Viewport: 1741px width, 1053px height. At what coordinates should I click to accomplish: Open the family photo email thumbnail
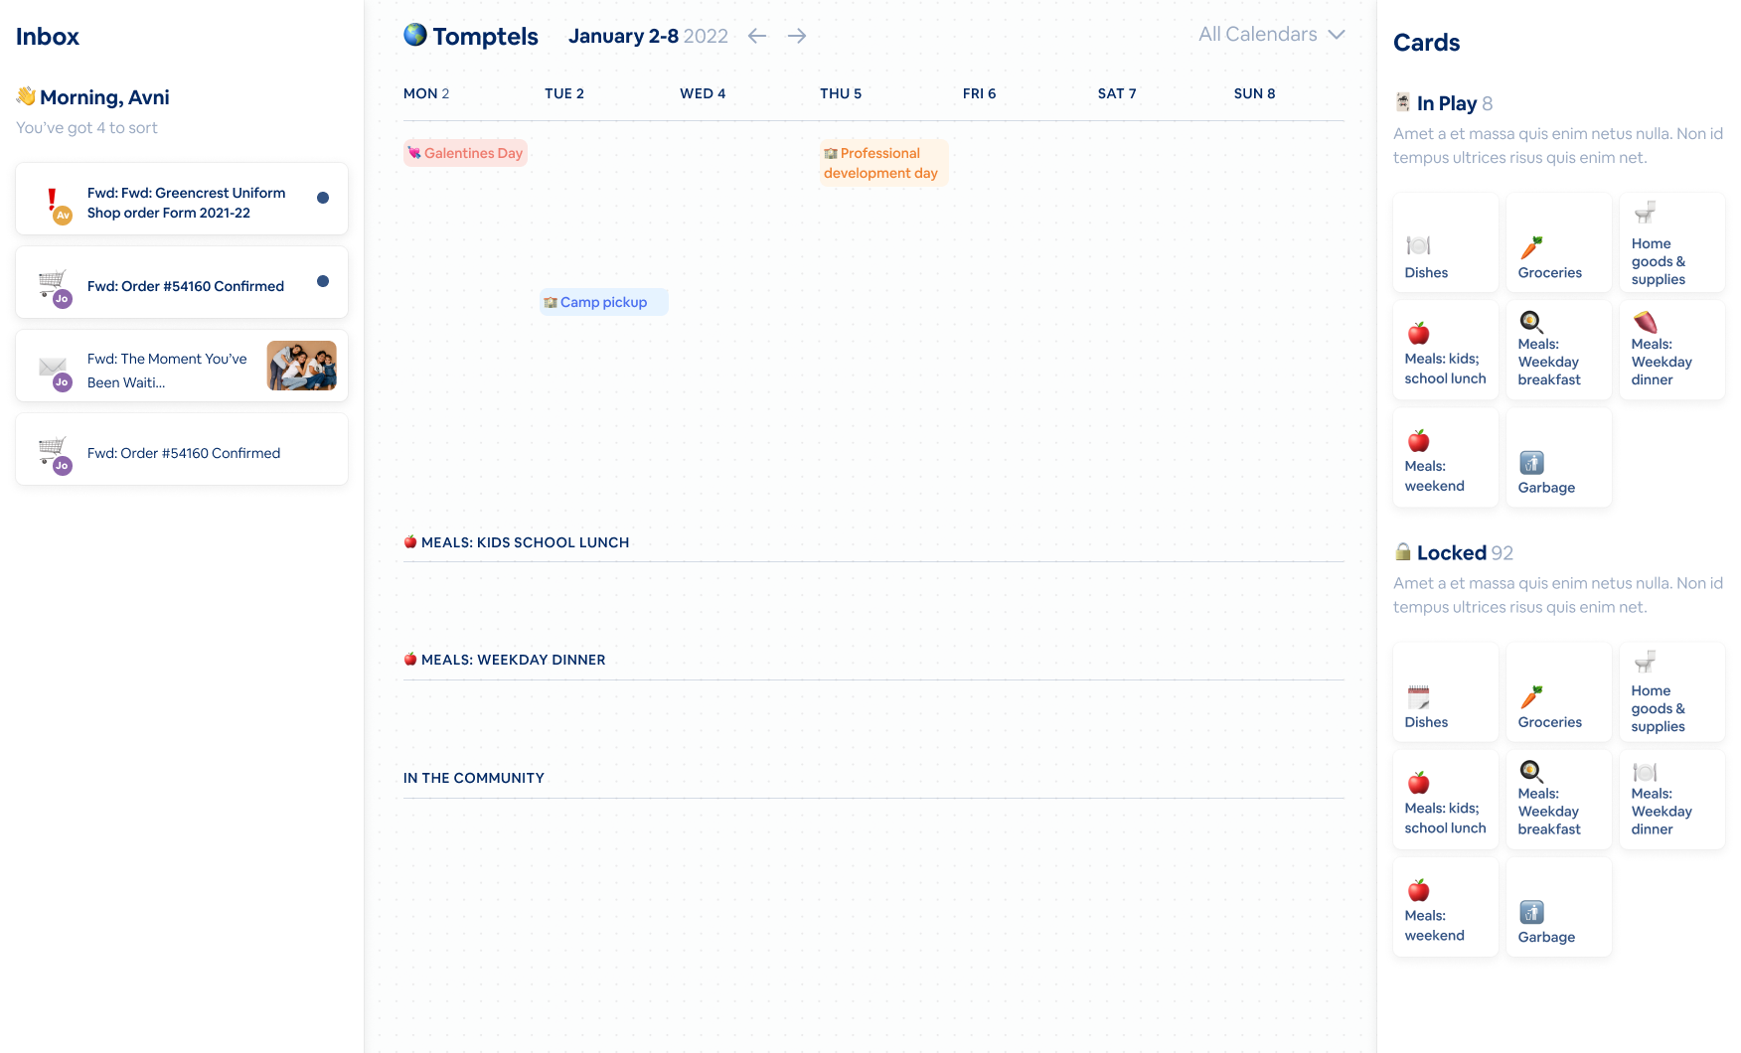pyautogui.click(x=301, y=366)
